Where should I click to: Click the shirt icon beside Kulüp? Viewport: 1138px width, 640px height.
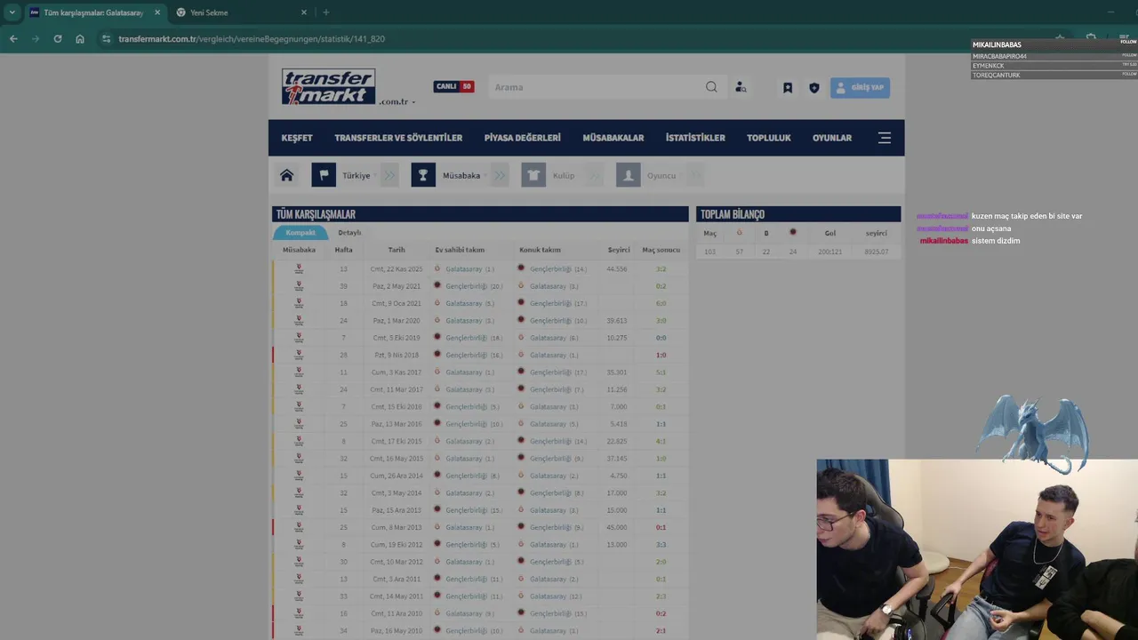pos(533,175)
